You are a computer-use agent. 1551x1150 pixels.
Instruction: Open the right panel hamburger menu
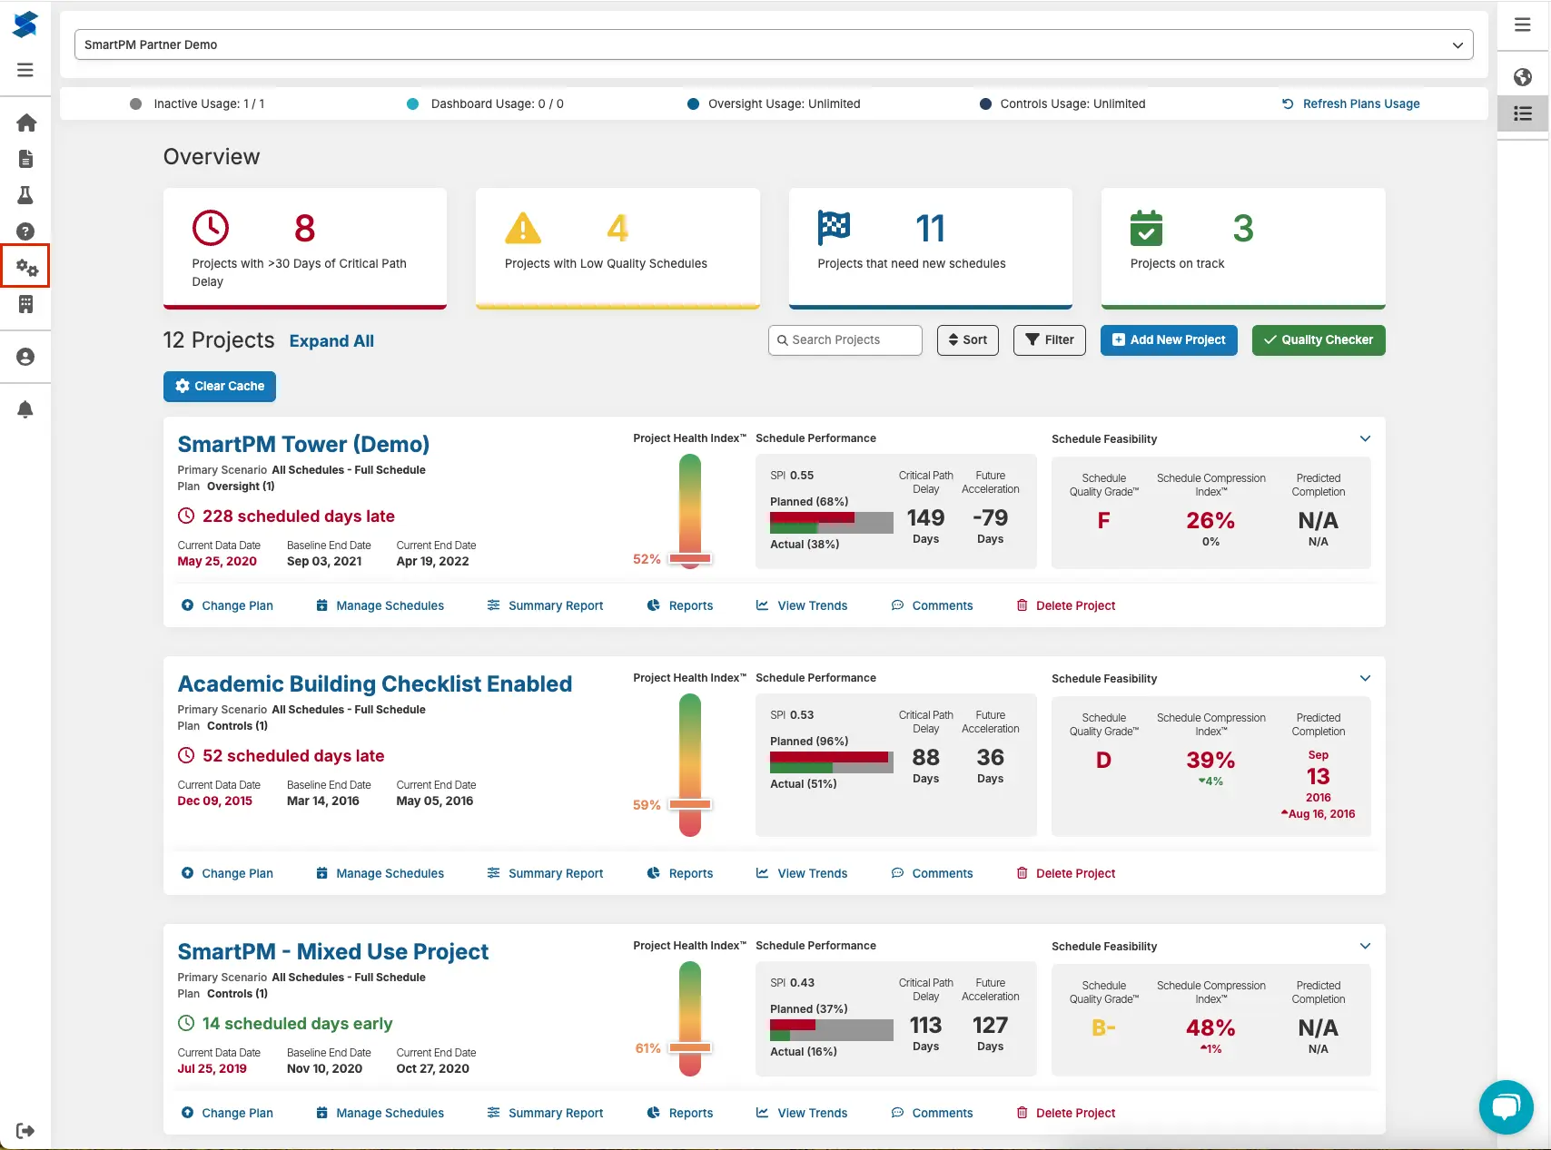(1523, 25)
